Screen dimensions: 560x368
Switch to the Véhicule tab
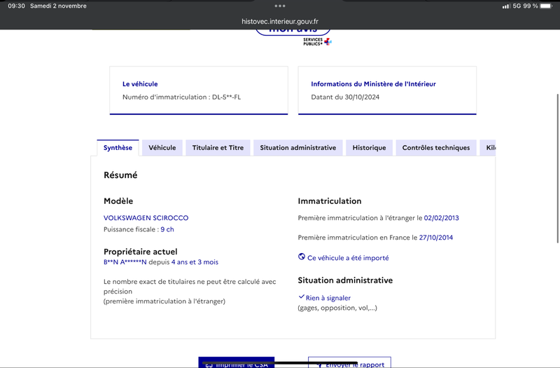[x=162, y=148]
